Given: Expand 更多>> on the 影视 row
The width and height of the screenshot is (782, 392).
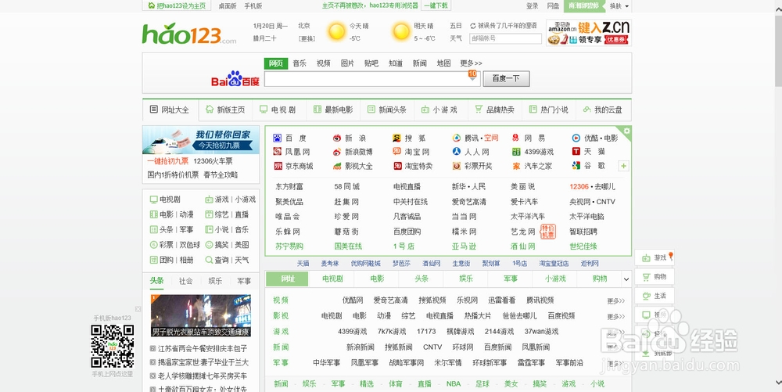Looking at the screenshot, I should (616, 316).
